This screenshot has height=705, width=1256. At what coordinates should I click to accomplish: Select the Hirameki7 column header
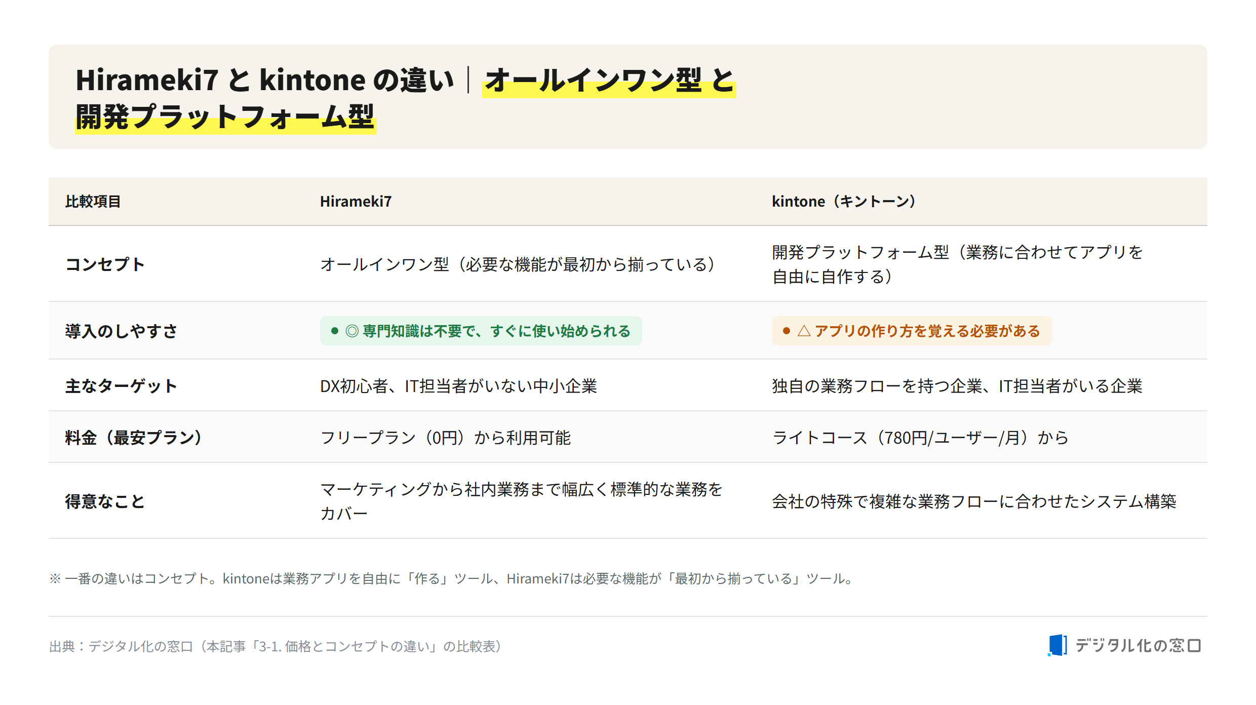coord(356,202)
